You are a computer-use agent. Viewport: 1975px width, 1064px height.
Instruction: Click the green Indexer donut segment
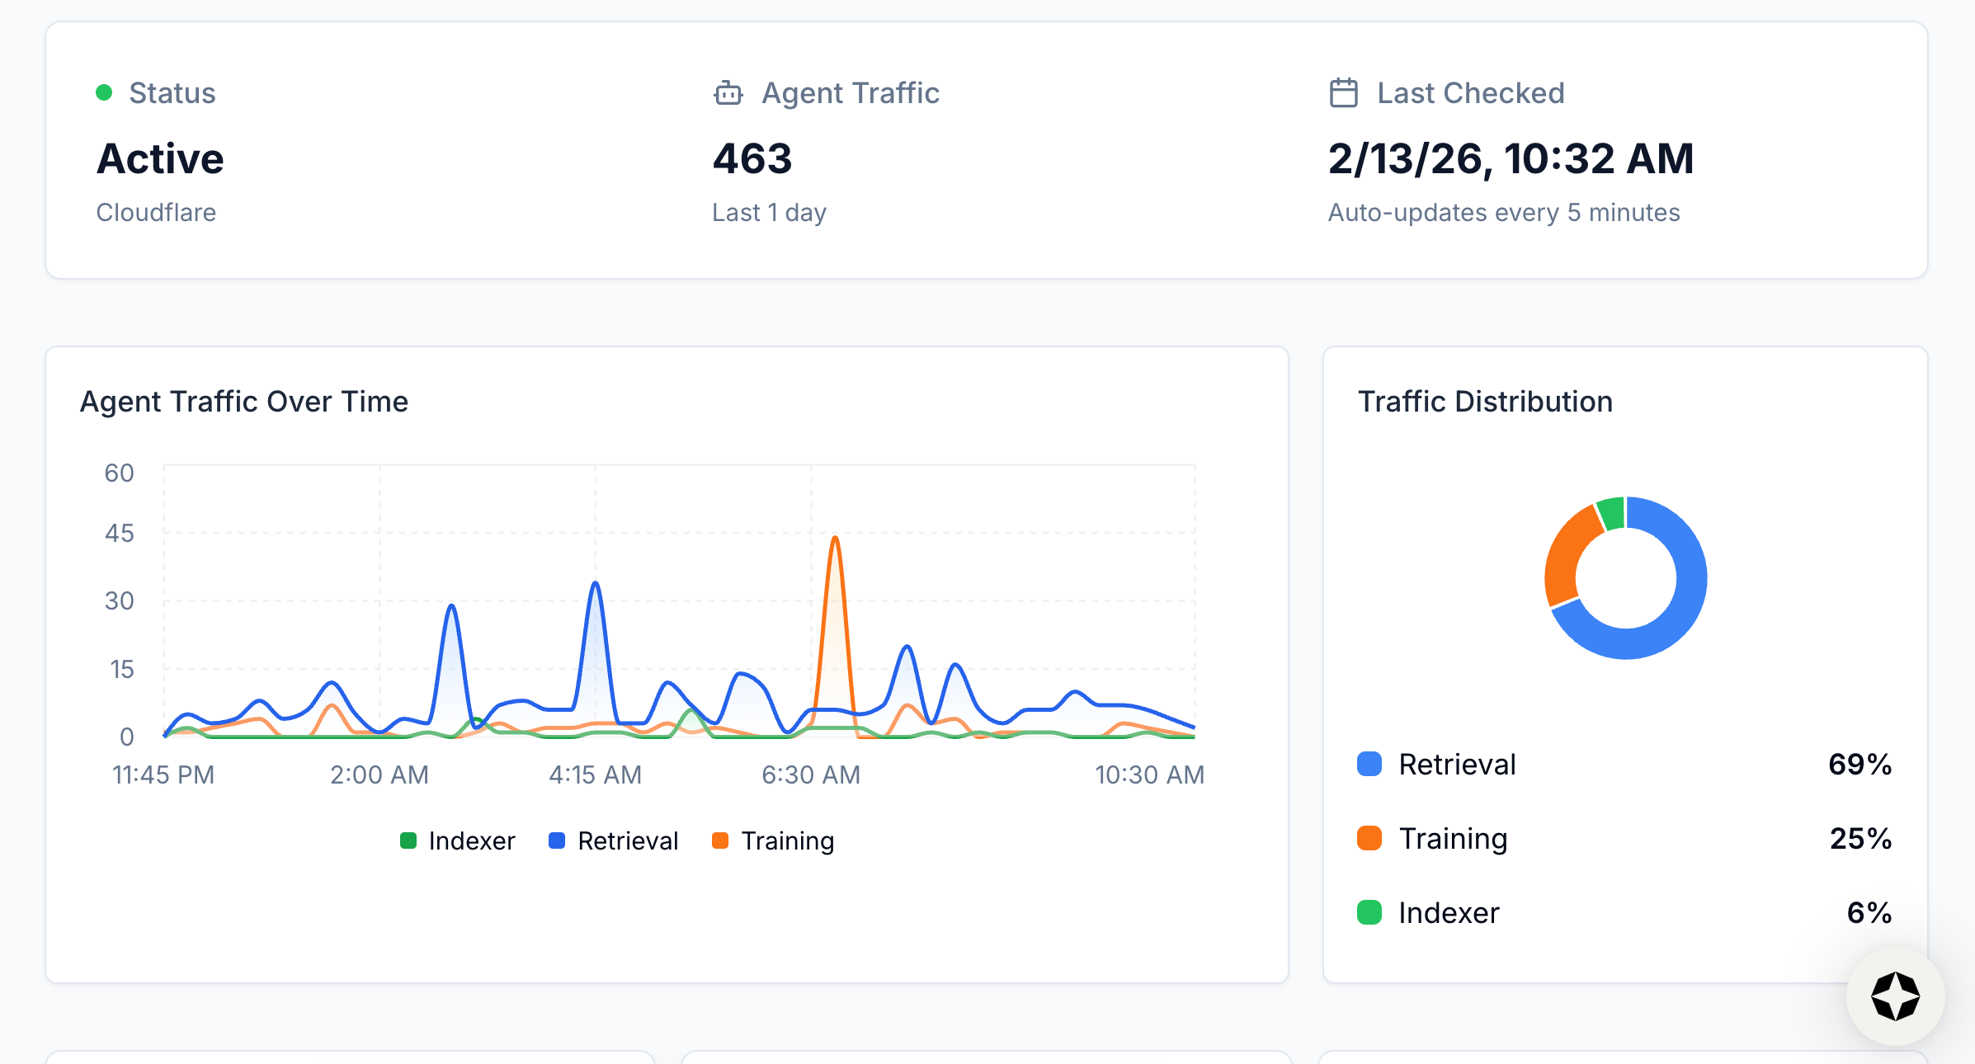click(1611, 513)
